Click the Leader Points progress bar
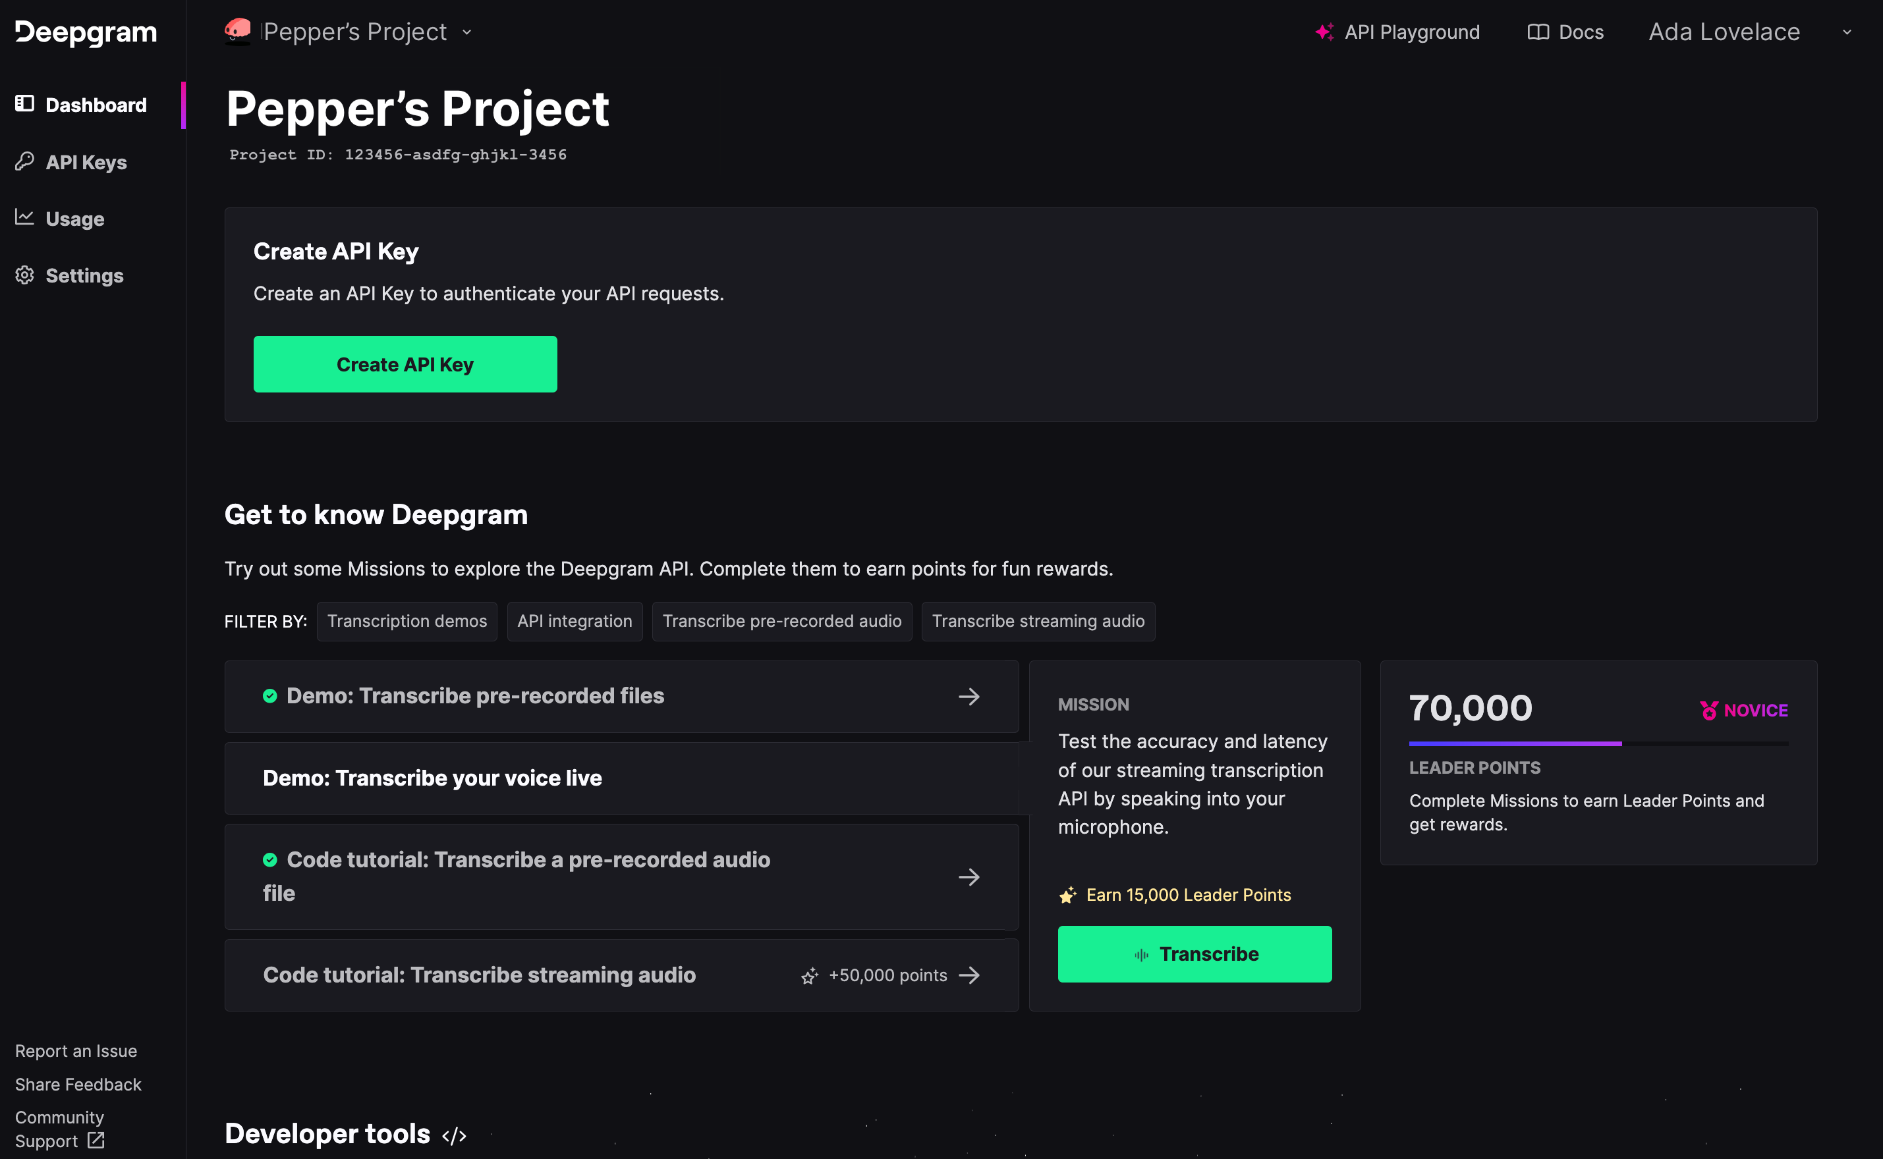The height and width of the screenshot is (1159, 1883). click(x=1598, y=743)
